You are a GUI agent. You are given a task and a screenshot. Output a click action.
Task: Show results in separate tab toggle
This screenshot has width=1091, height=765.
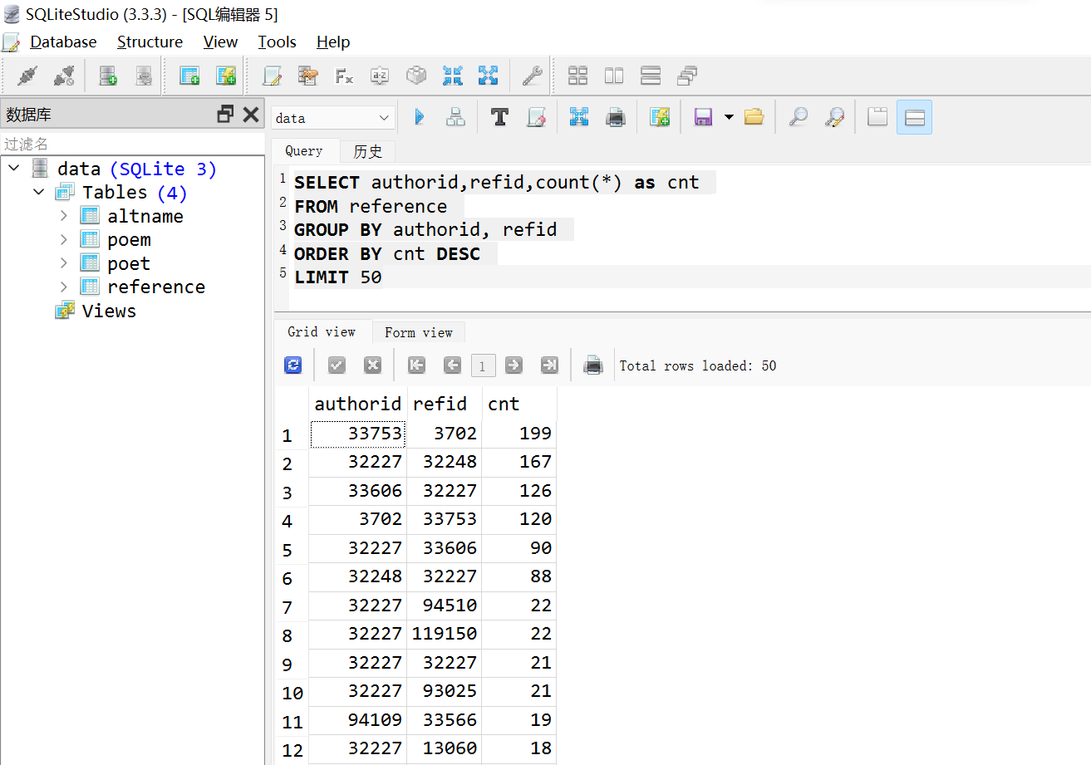[877, 117]
